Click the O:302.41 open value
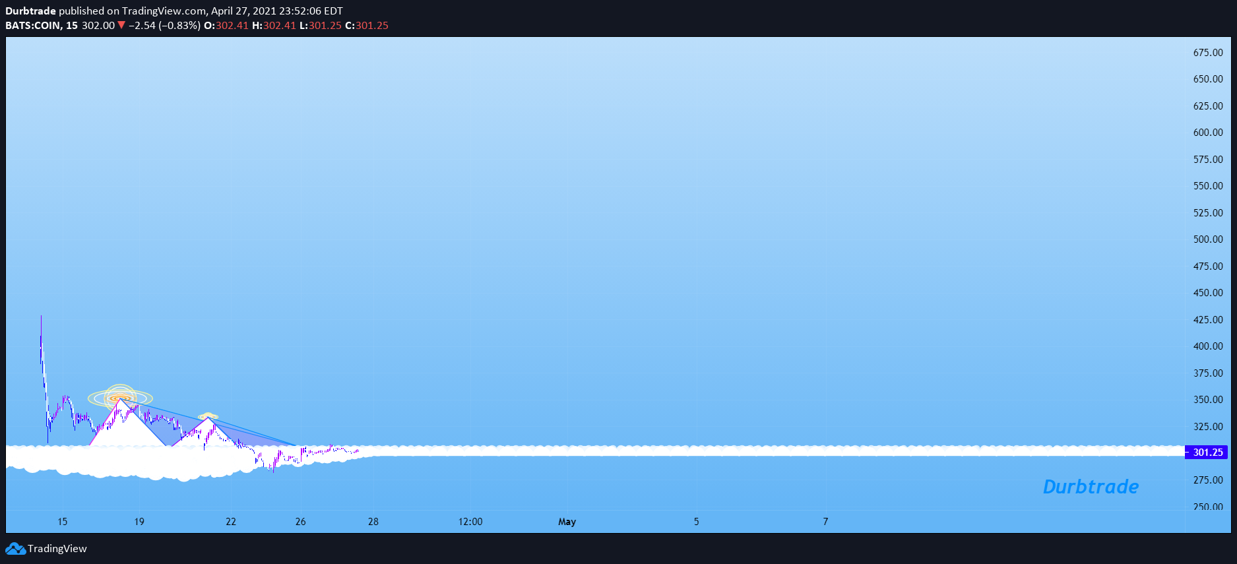Image resolution: width=1237 pixels, height=564 pixels. (x=226, y=26)
